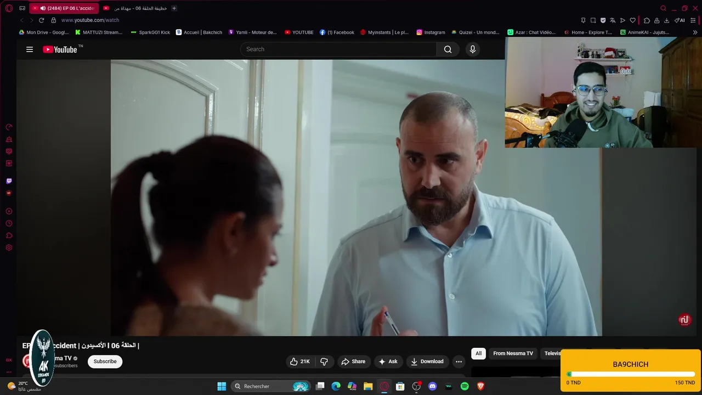Open Mon Drive Google bookmark
The height and width of the screenshot is (395, 702).
(44, 32)
